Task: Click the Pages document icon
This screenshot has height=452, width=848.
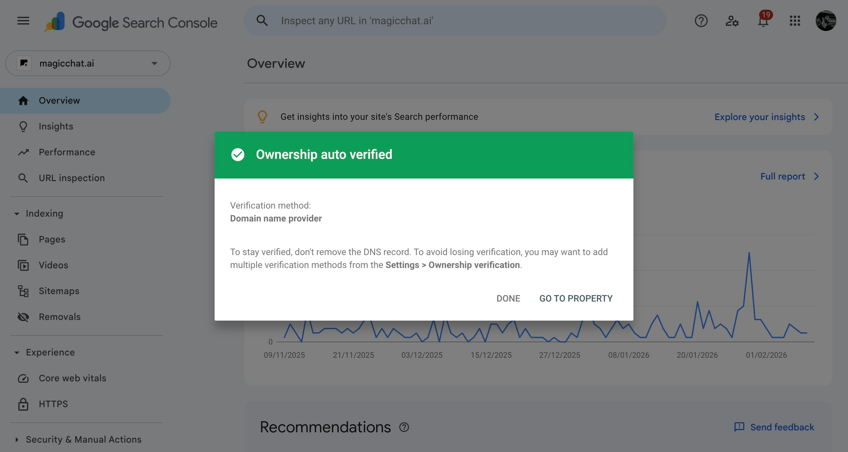Action: (x=23, y=239)
